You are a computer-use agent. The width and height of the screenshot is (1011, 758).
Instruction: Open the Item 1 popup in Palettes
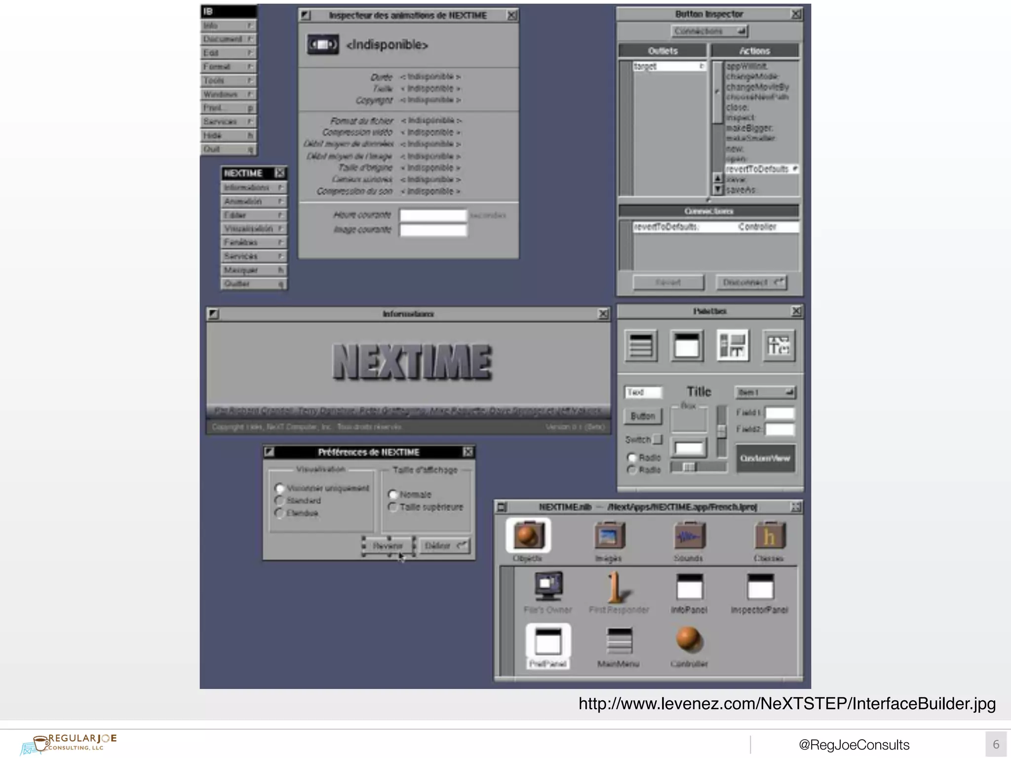tap(765, 392)
